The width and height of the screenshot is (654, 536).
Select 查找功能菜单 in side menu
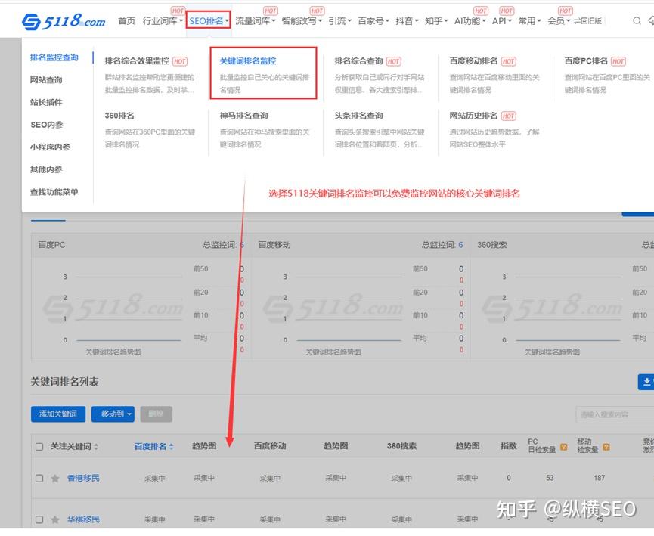coord(54,192)
